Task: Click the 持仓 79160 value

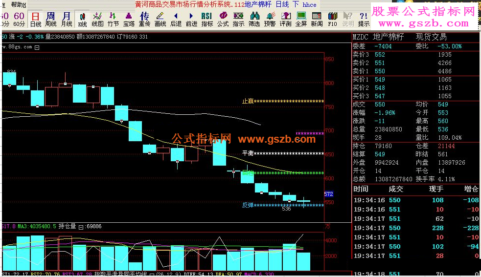Action: click(x=383, y=146)
